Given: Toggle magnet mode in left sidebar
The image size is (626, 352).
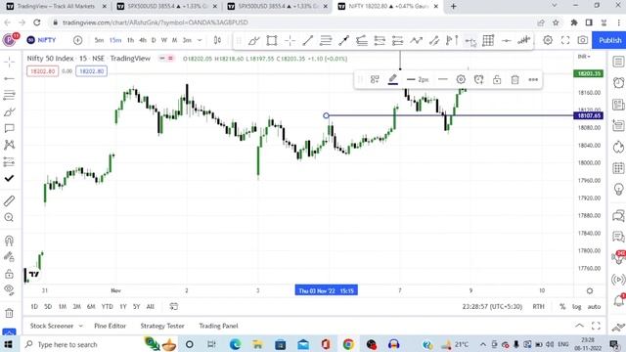Looking at the screenshot, I should point(9,241).
